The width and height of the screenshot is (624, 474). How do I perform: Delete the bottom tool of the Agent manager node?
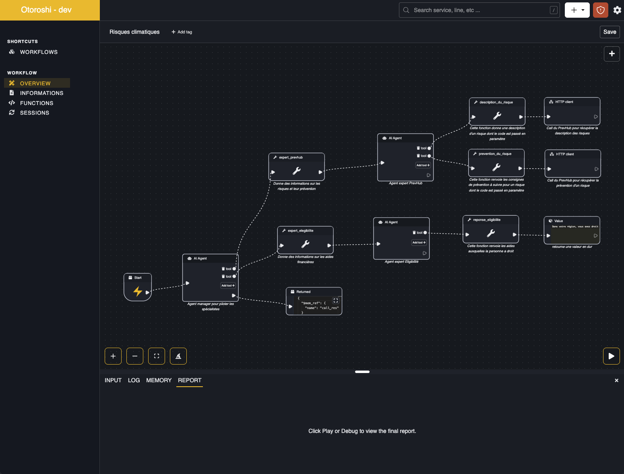[223, 276]
